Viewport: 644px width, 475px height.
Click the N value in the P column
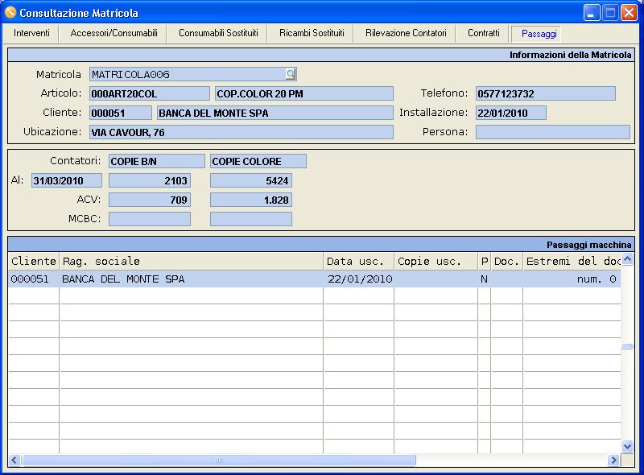pyautogui.click(x=485, y=279)
